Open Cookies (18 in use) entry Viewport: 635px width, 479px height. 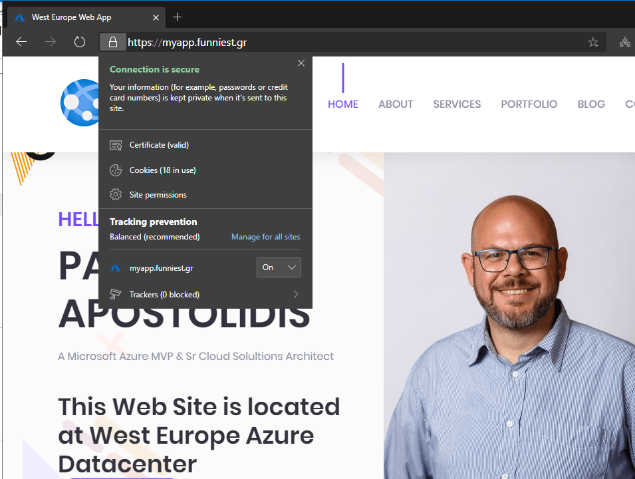(x=205, y=170)
